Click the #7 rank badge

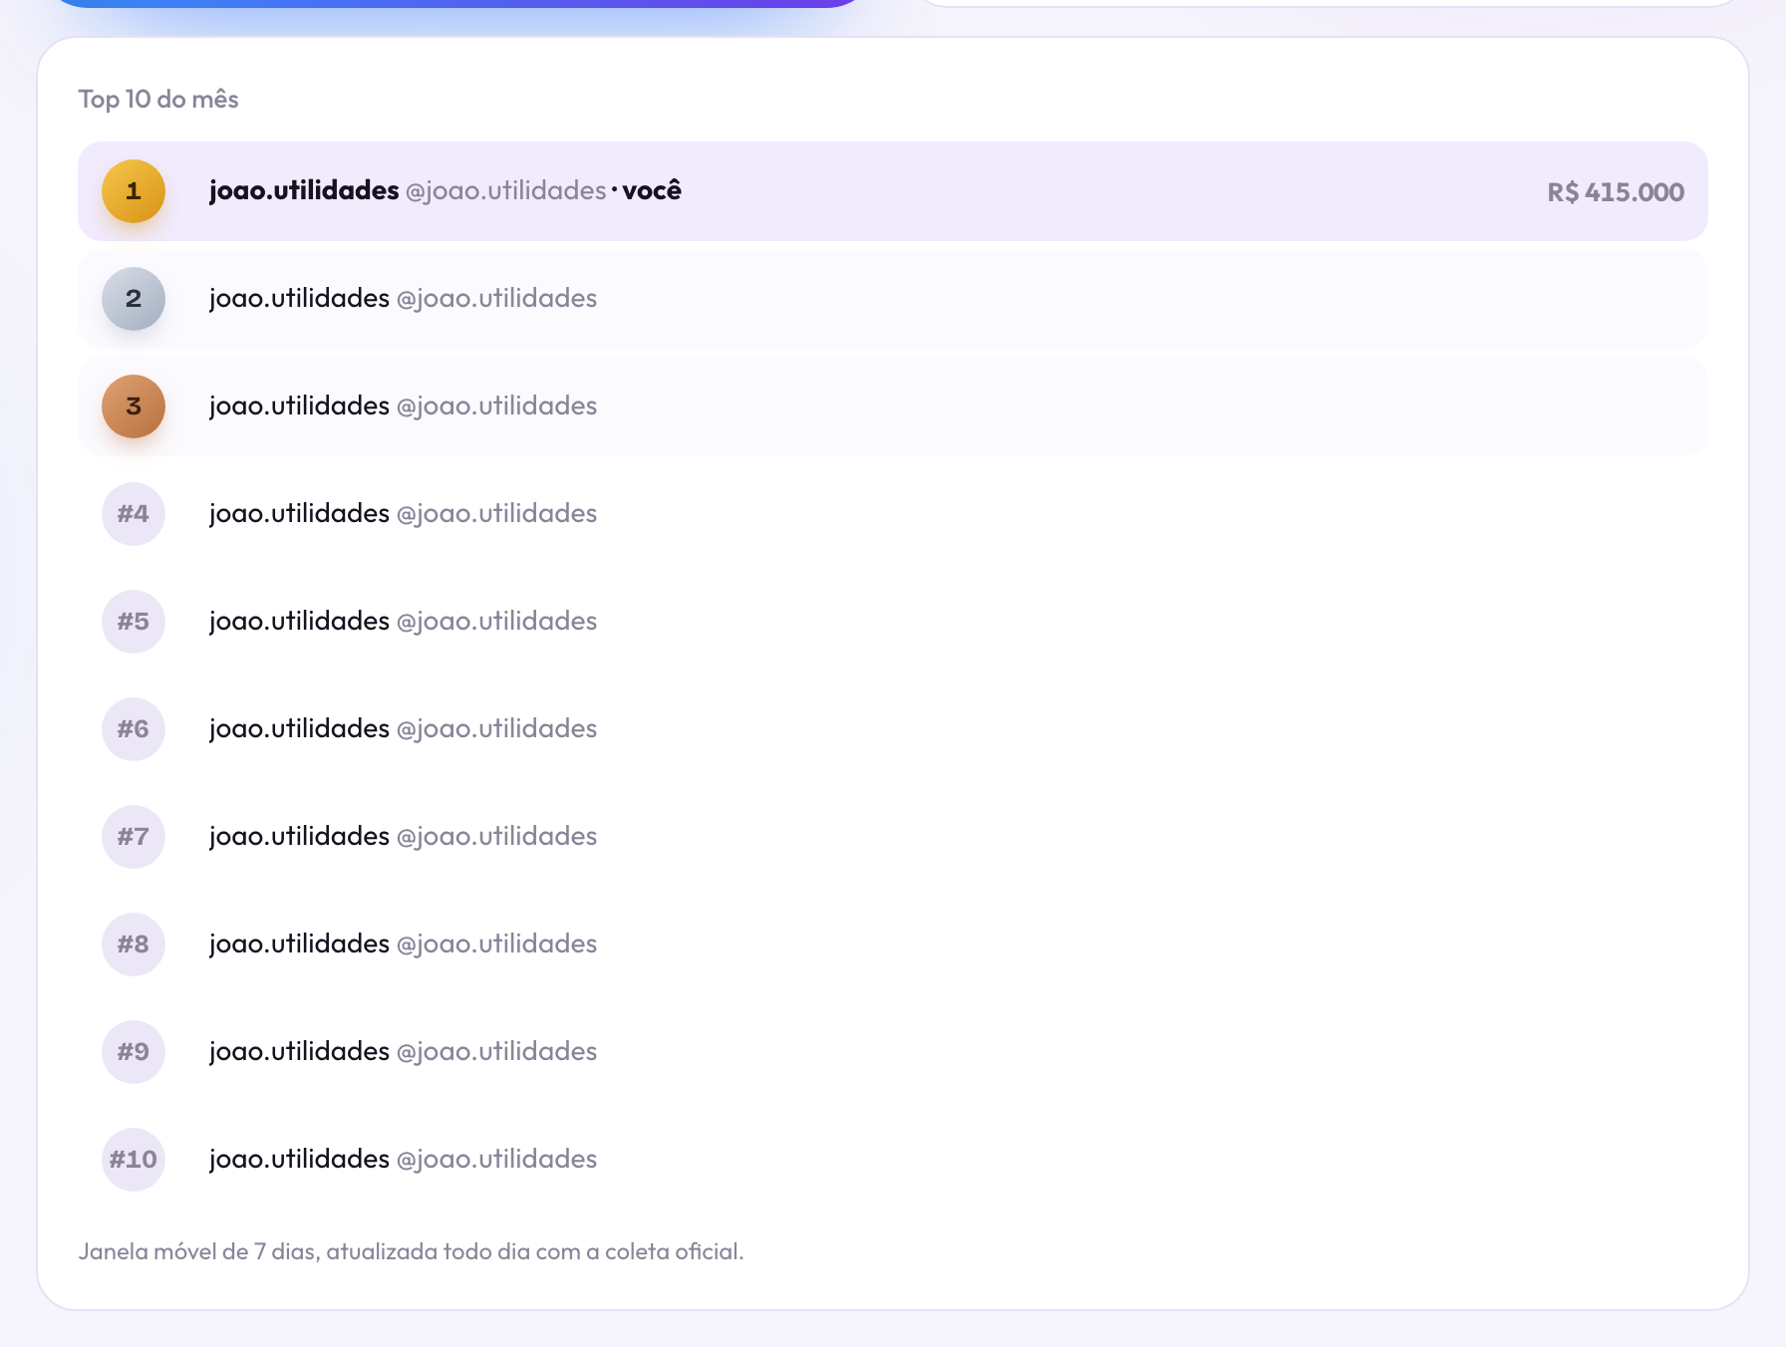(134, 837)
